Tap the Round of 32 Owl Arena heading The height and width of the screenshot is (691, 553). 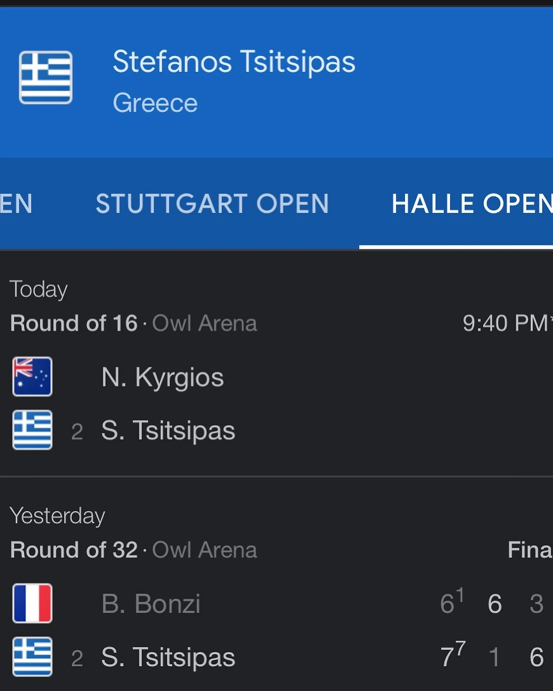coord(133,550)
